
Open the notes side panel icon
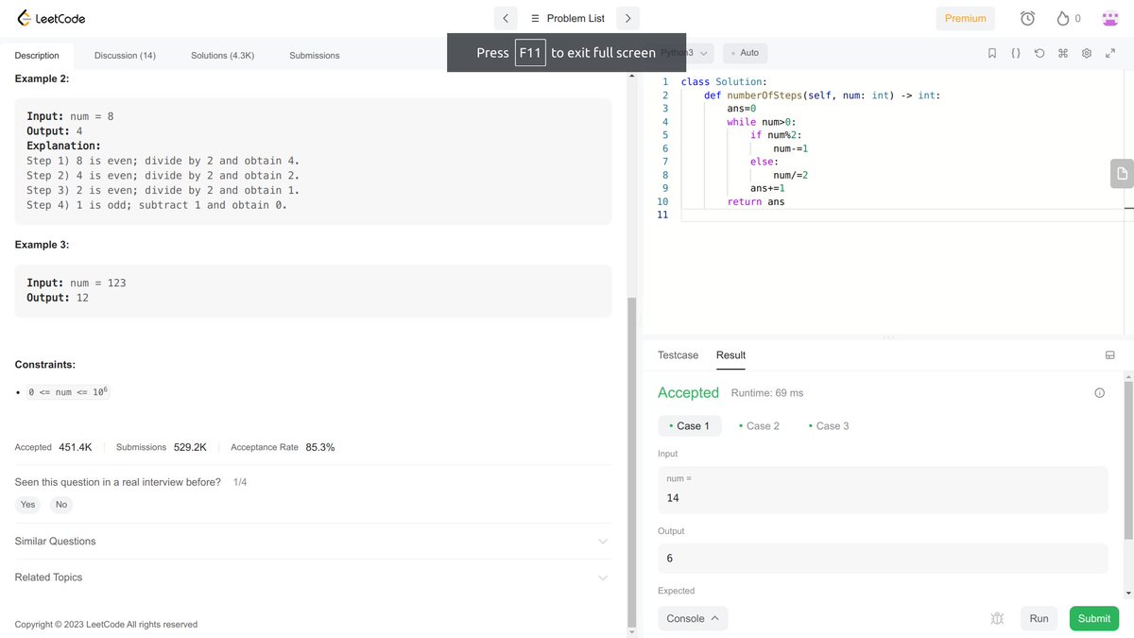pyautogui.click(x=1122, y=173)
